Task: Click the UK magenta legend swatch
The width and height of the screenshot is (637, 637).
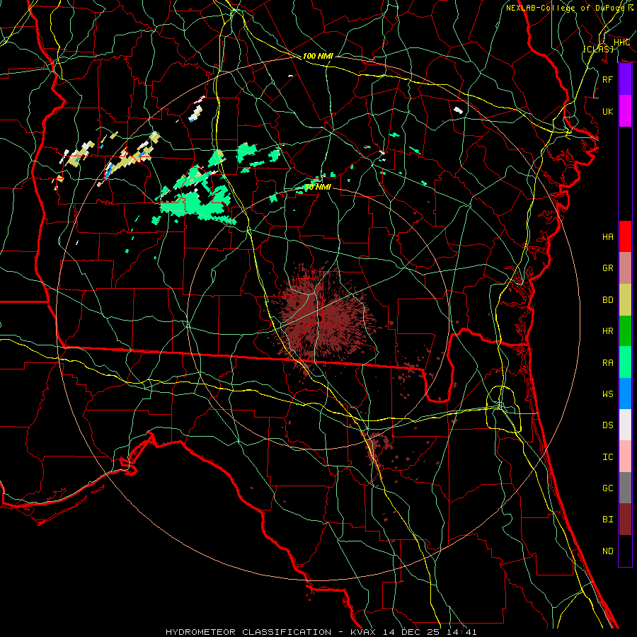Action: coord(625,111)
